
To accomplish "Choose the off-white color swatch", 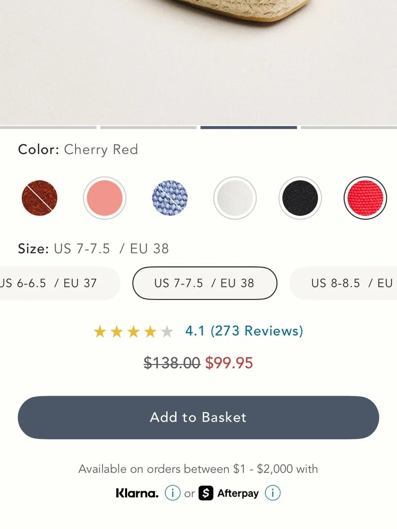I will coord(235,198).
